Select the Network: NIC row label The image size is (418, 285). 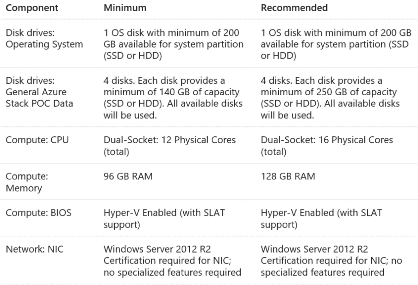pyautogui.click(x=34, y=249)
